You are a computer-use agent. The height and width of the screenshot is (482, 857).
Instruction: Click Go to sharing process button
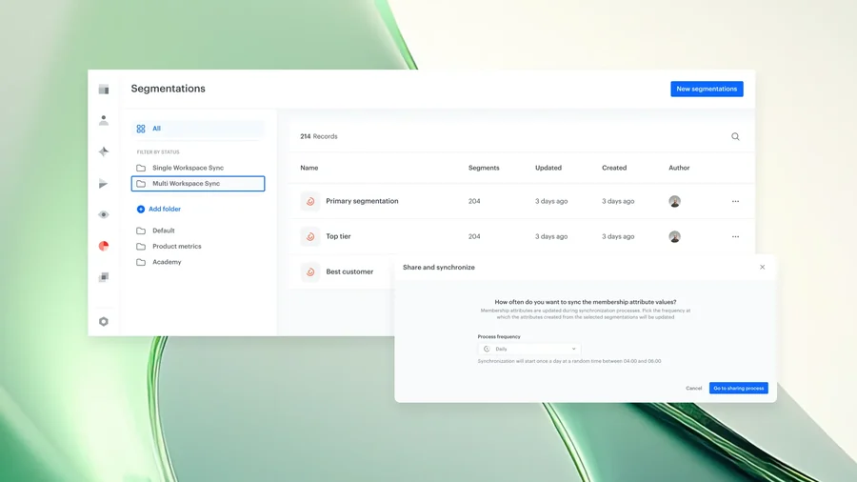(x=738, y=388)
